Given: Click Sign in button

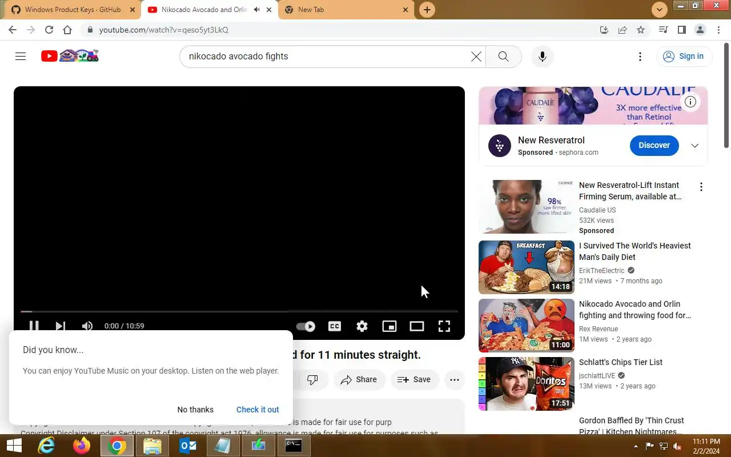Looking at the screenshot, I should click(x=683, y=56).
